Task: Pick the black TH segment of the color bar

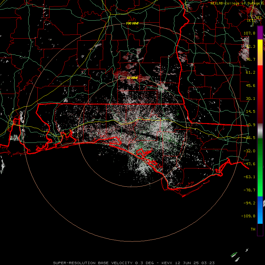Action: click(x=260, y=229)
